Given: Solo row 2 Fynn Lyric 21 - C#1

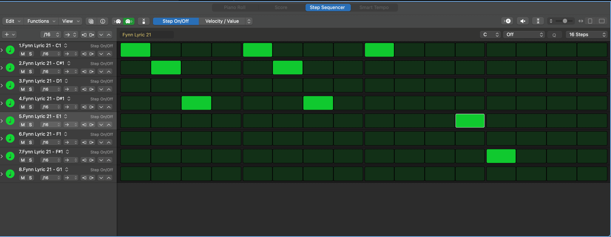Looking at the screenshot, I should click(30, 72).
